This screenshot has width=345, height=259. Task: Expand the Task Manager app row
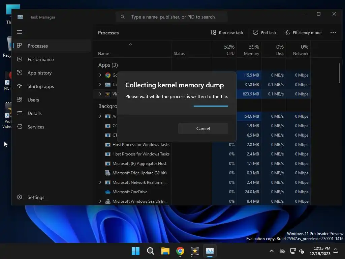[x=100, y=84]
